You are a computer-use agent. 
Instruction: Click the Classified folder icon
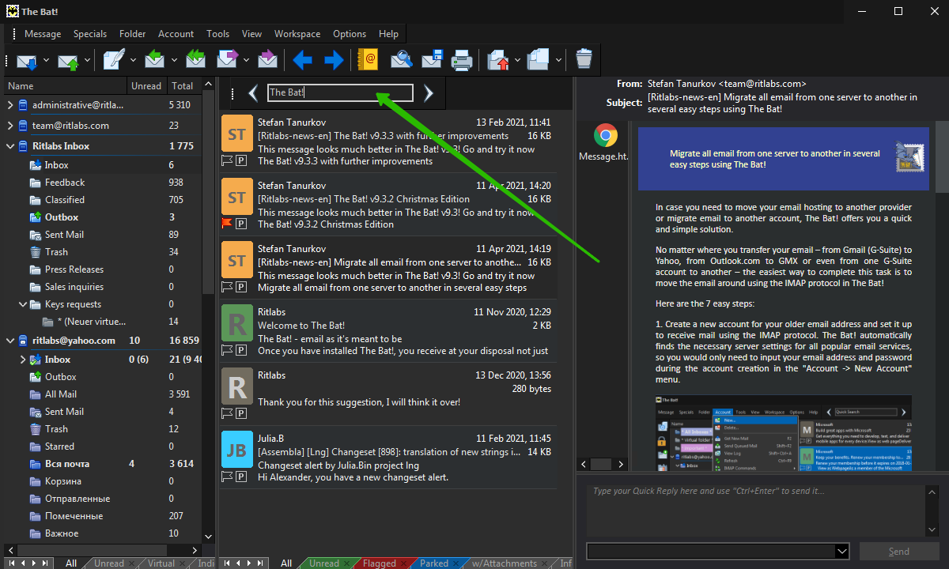[36, 200]
